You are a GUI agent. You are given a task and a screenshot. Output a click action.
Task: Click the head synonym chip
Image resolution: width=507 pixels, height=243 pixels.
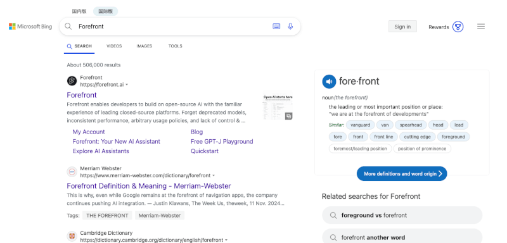tap(438, 125)
